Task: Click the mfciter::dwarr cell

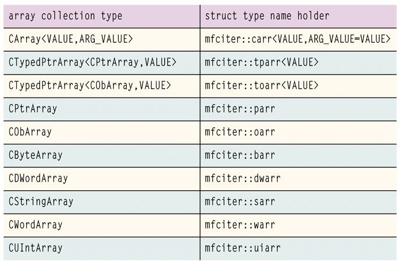Action: click(243, 178)
